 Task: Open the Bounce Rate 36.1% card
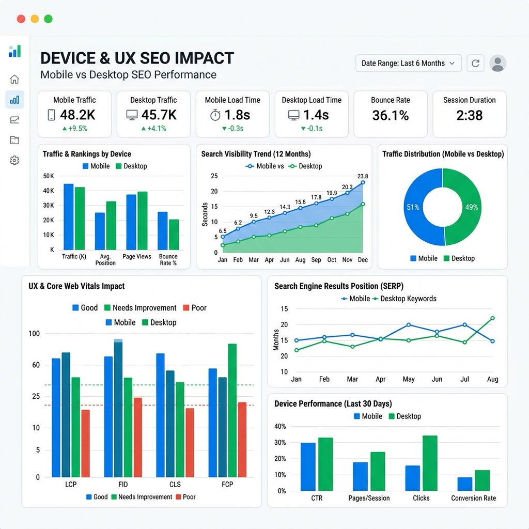(x=391, y=114)
